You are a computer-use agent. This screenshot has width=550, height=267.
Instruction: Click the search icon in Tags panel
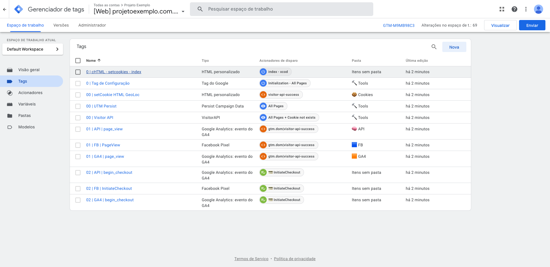[434, 47]
